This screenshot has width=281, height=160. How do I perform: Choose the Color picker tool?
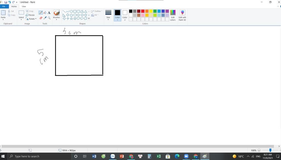point(45,18)
